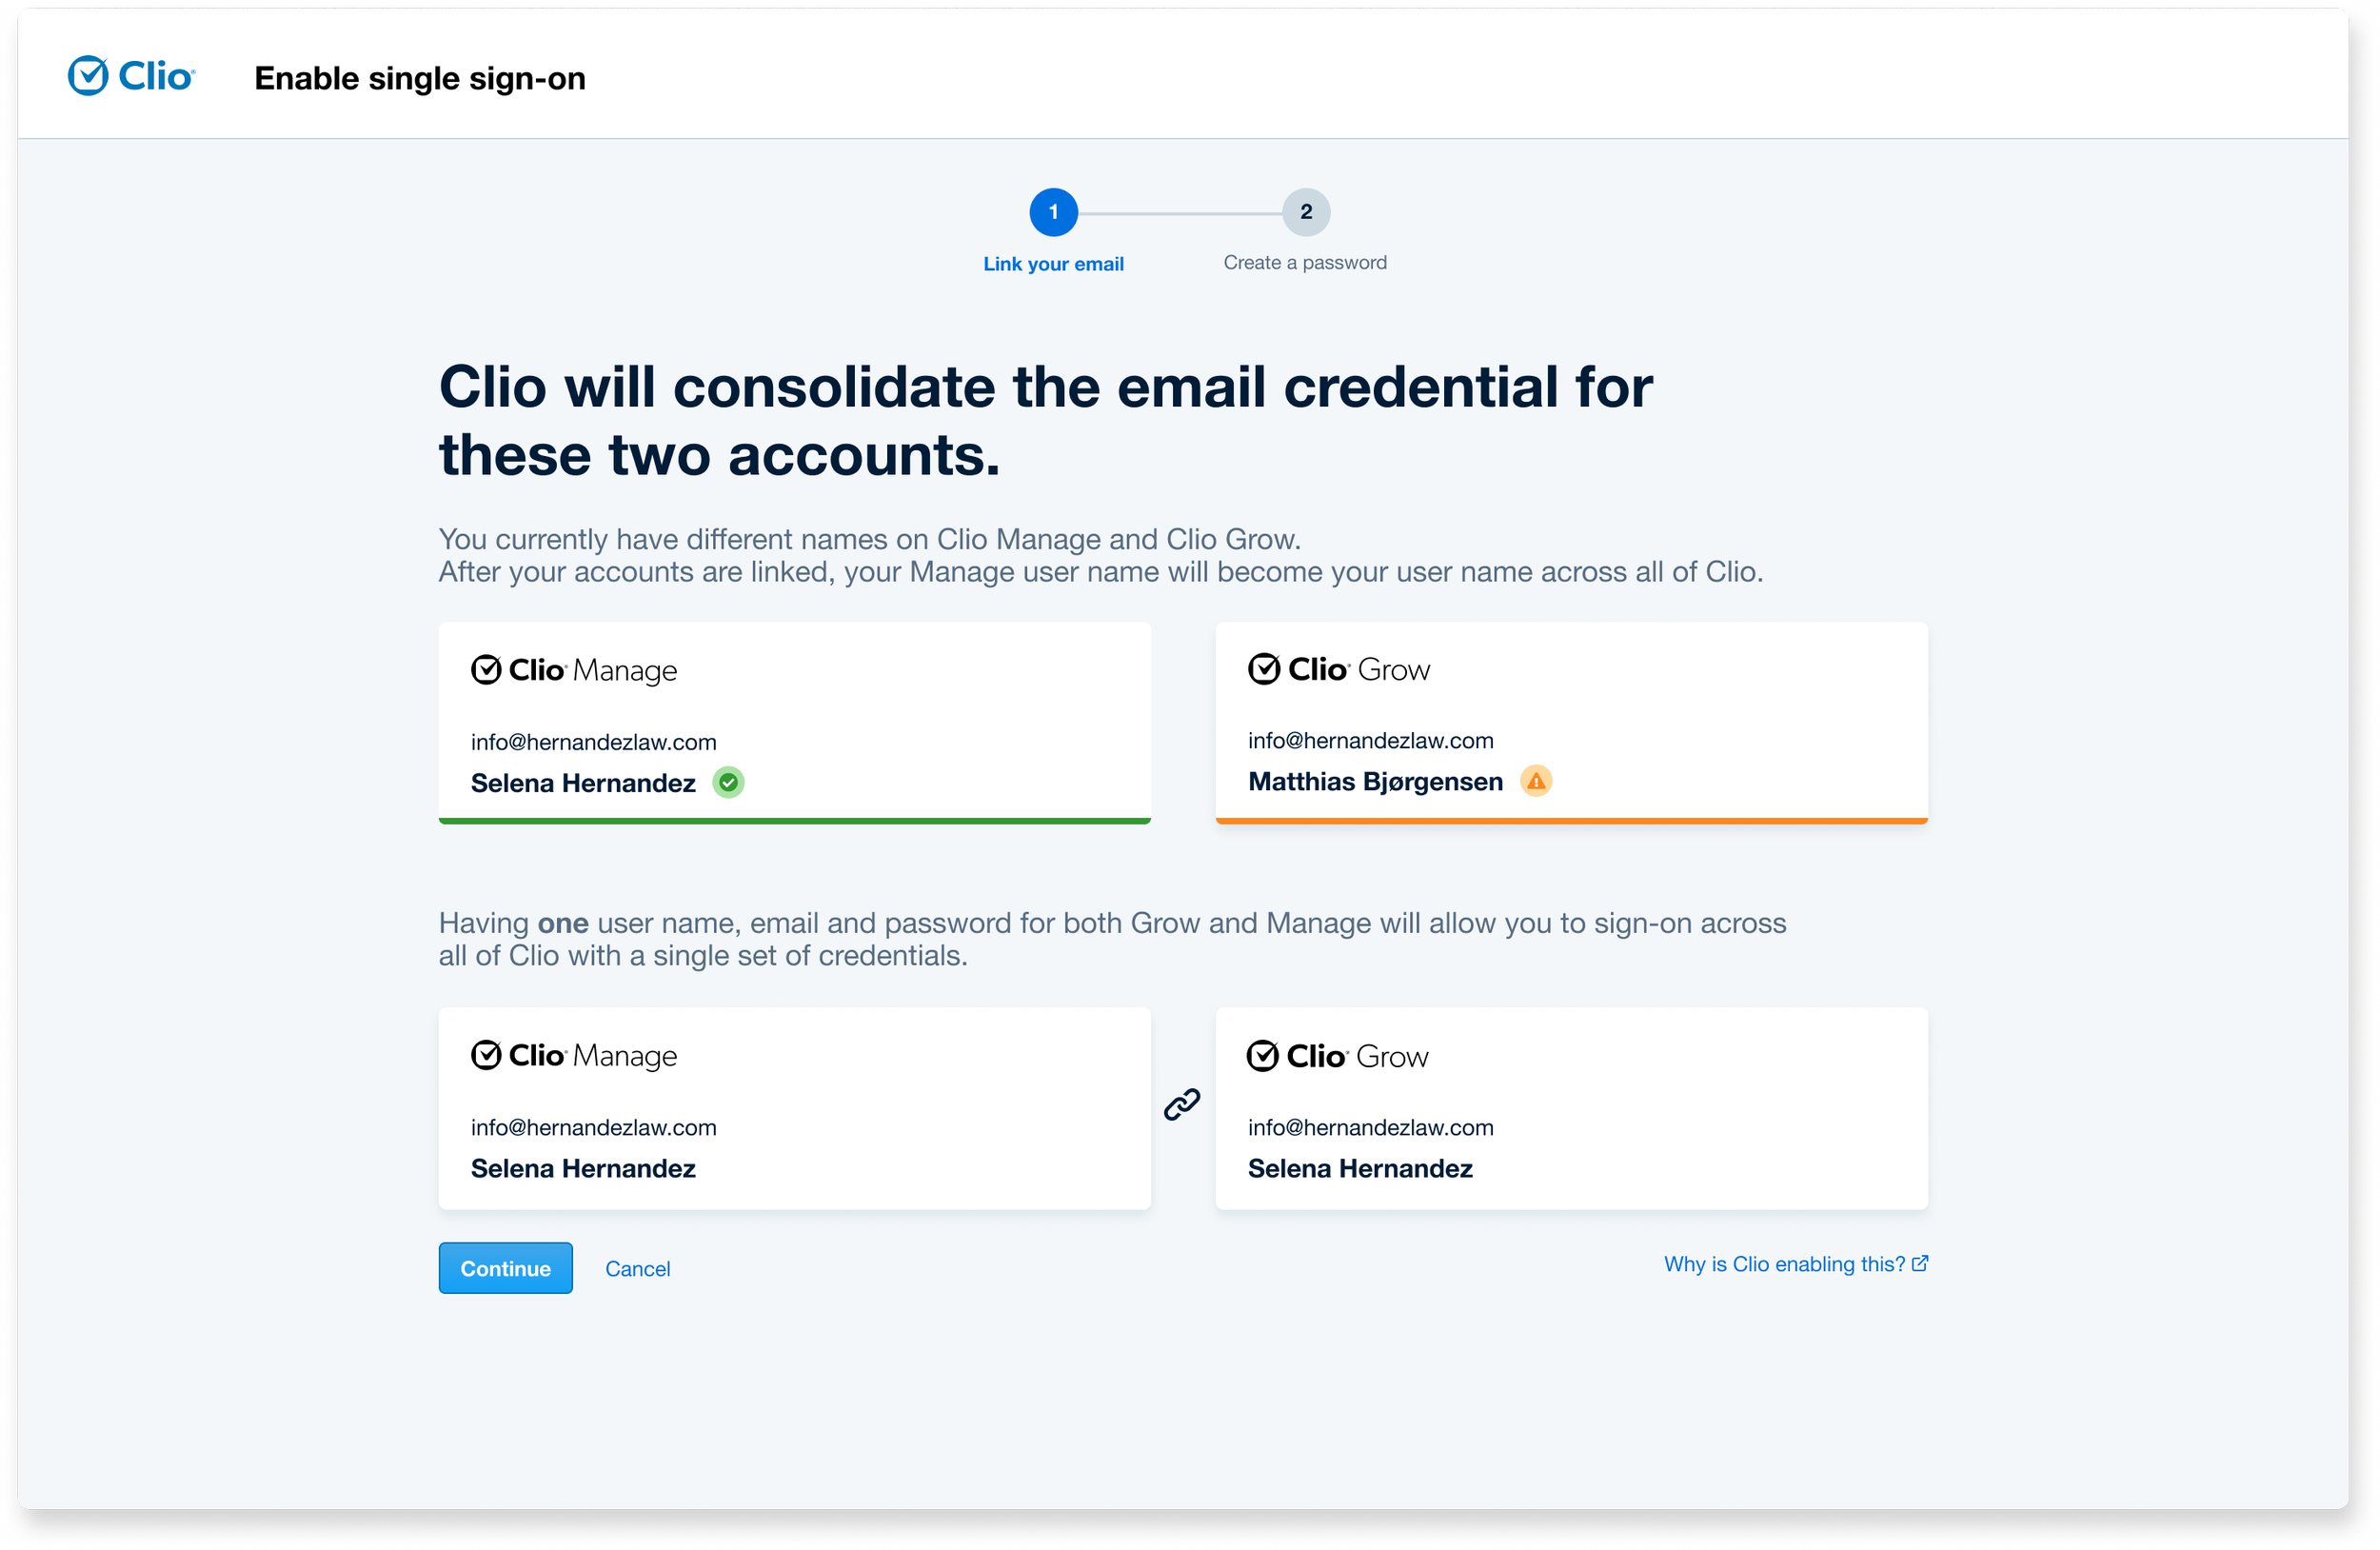Click the green checkmark beside Selena Hernandez
The width and height of the screenshot is (2380, 1550).
pyautogui.click(x=728, y=782)
